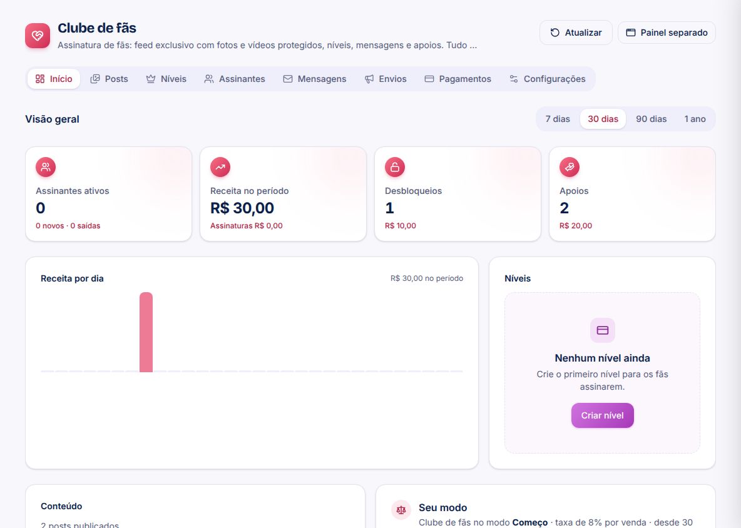Click the Desbloqueios unlock icon

(395, 167)
